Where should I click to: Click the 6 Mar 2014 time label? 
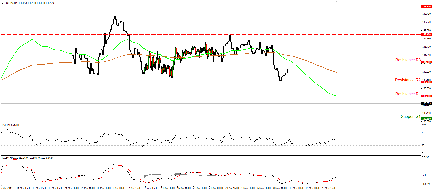pos(7,188)
